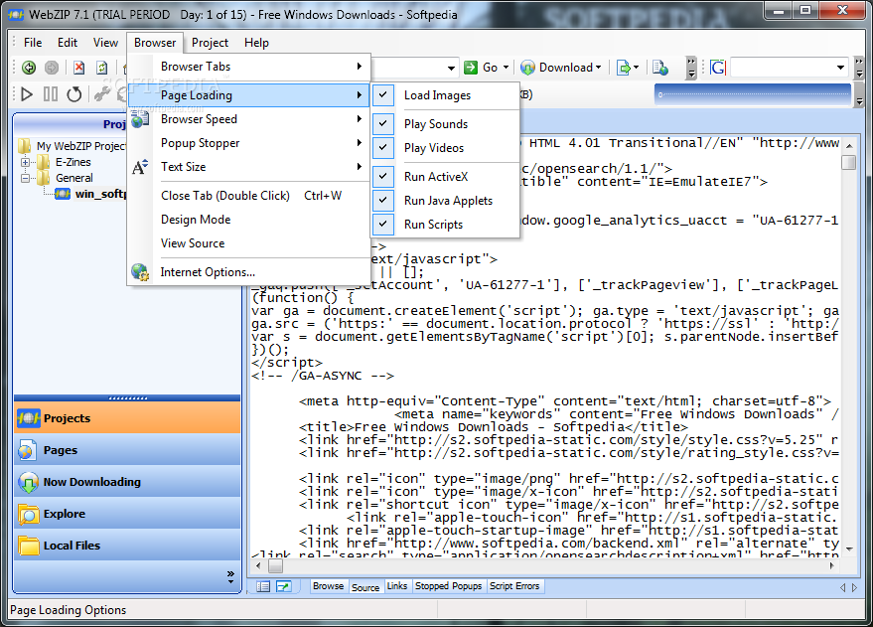Image resolution: width=873 pixels, height=627 pixels.
Task: Click the vertical scrollbar thumb in source view
Action: click(x=849, y=163)
